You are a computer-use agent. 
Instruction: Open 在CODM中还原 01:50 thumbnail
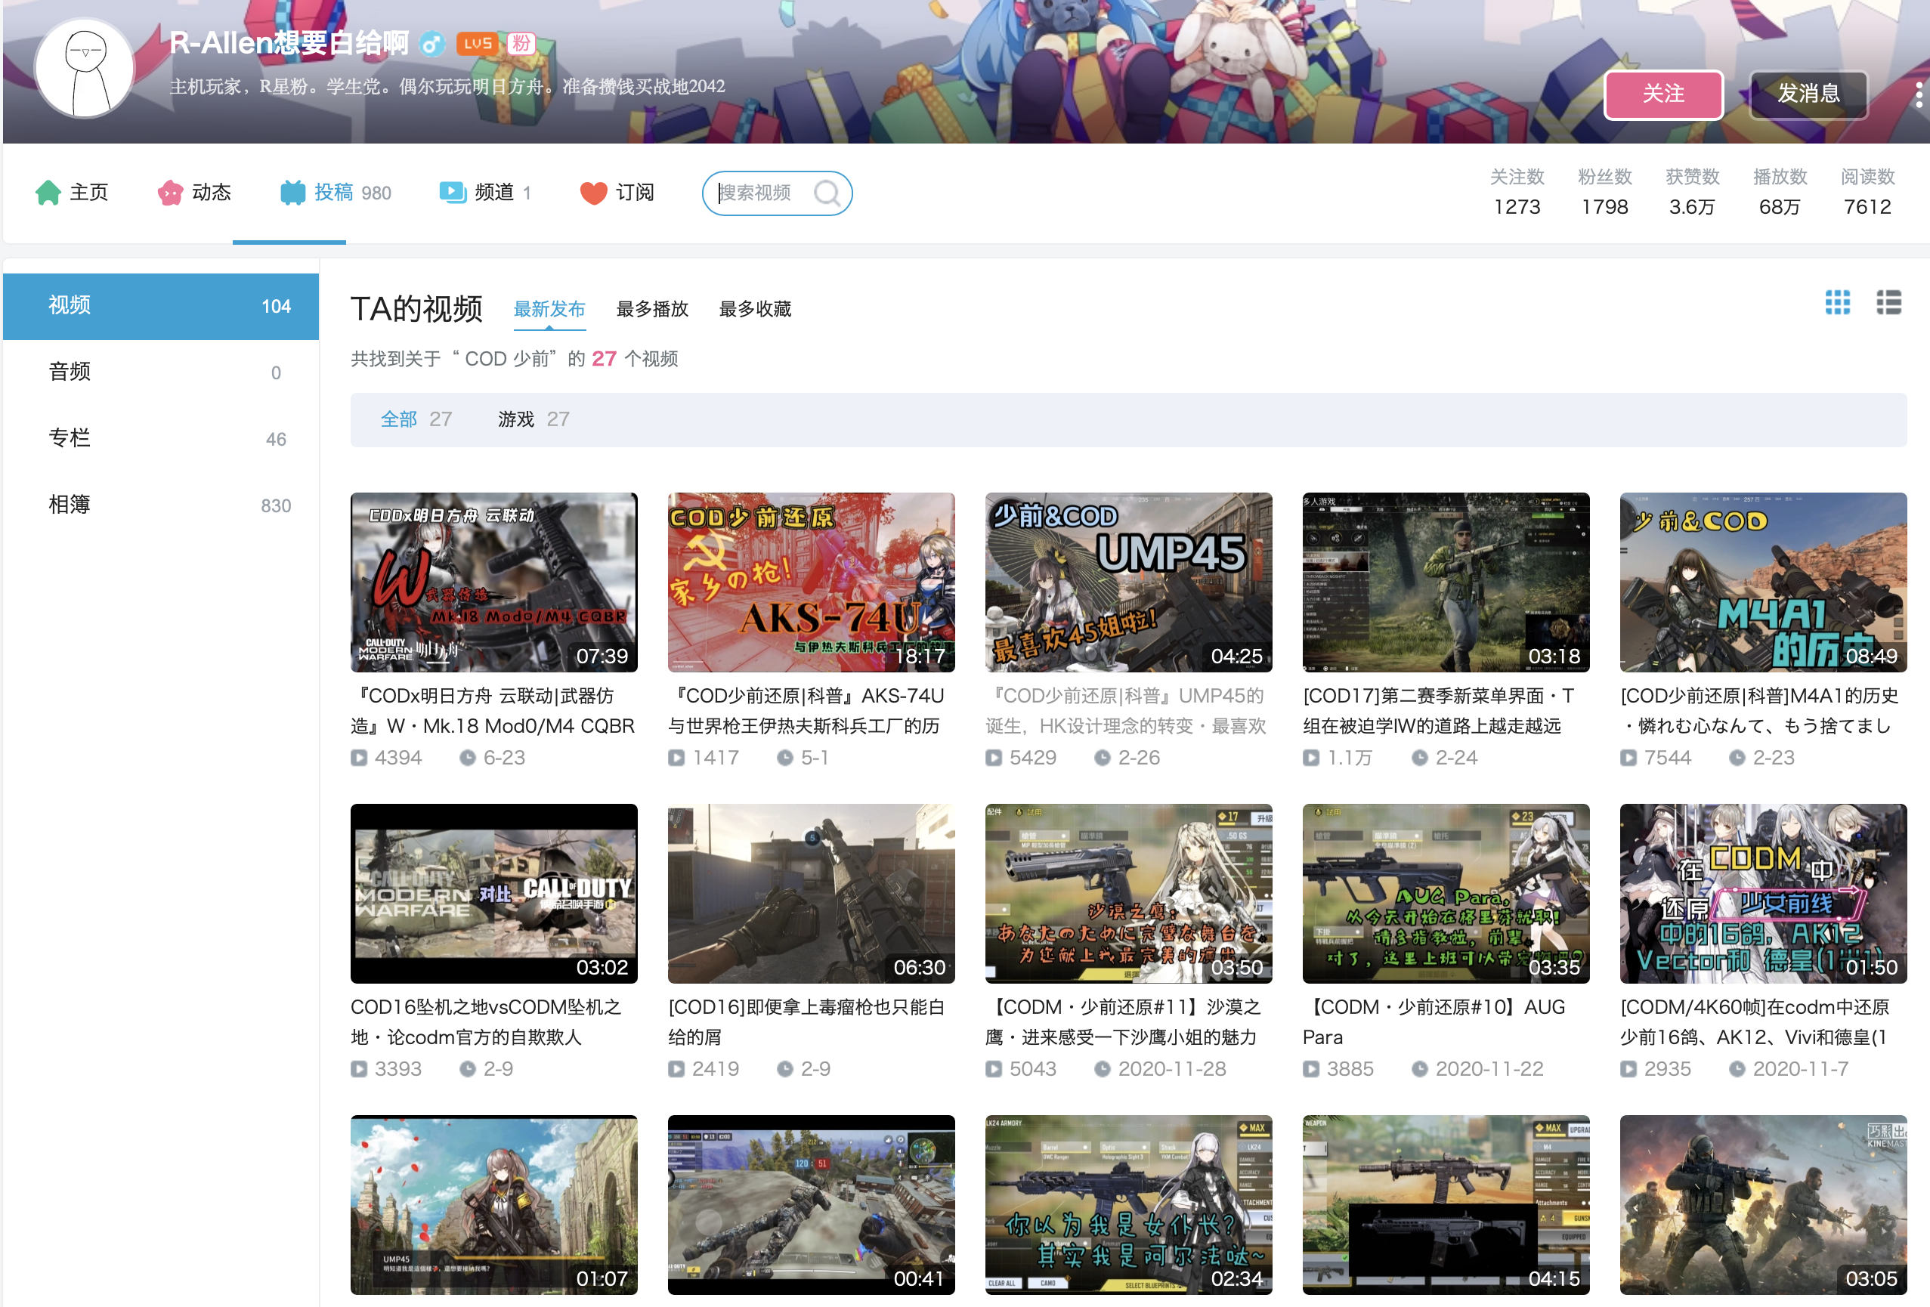(x=1763, y=894)
